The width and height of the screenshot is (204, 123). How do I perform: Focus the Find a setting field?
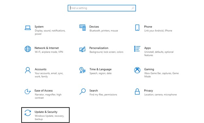click(102, 8)
